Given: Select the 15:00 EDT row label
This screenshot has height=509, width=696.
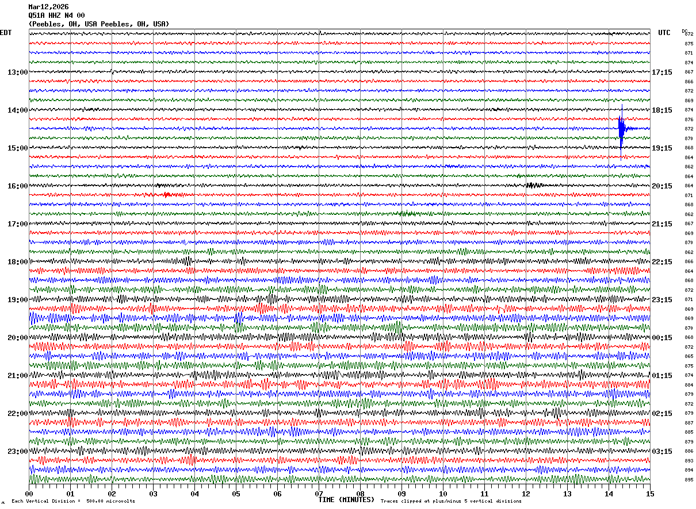Looking at the screenshot, I should click(17, 148).
